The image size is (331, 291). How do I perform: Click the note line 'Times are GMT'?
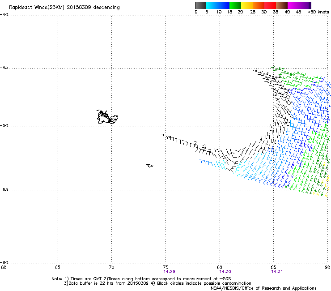click(x=86, y=279)
